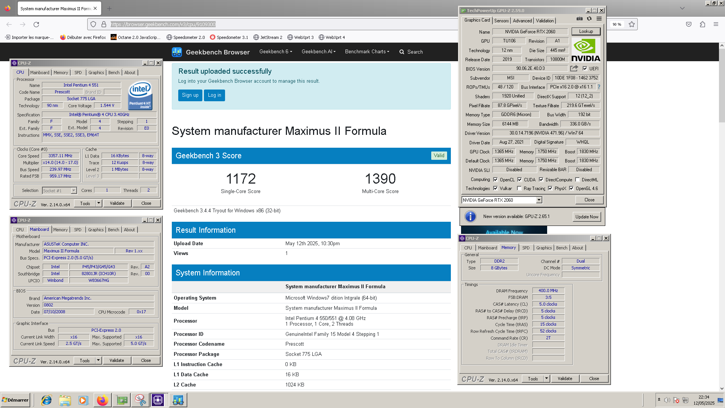The width and height of the screenshot is (725, 408).
Task: Toggle the Vulkan checkbox
Action: [x=495, y=189]
